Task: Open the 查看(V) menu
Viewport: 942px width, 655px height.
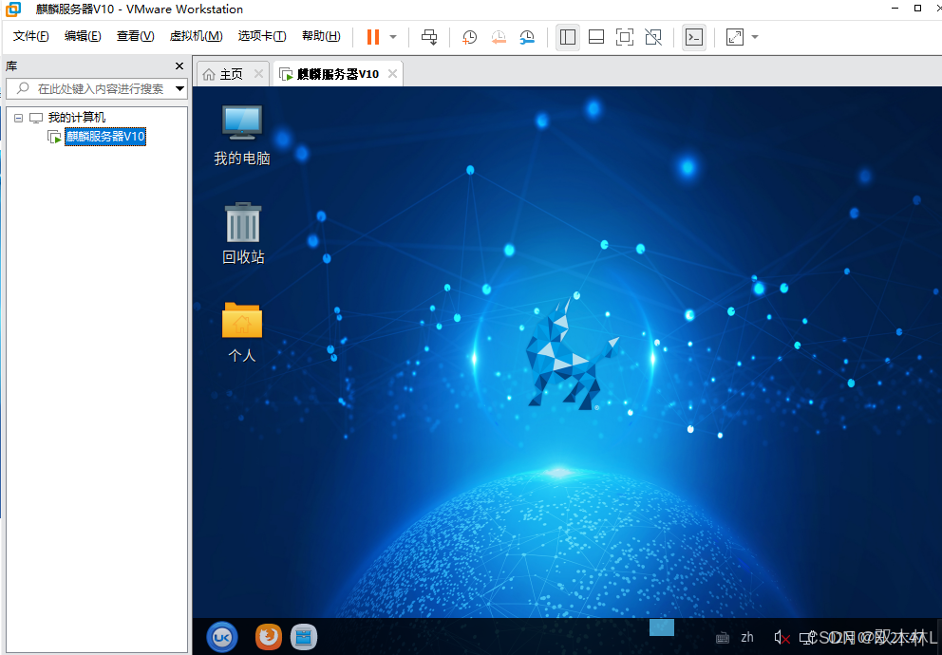Action: 135,37
